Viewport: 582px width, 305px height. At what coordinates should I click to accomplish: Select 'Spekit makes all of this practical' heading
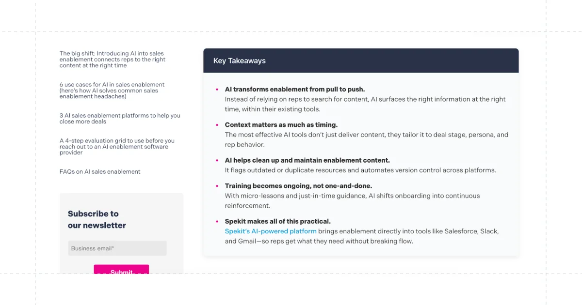pyautogui.click(x=278, y=222)
